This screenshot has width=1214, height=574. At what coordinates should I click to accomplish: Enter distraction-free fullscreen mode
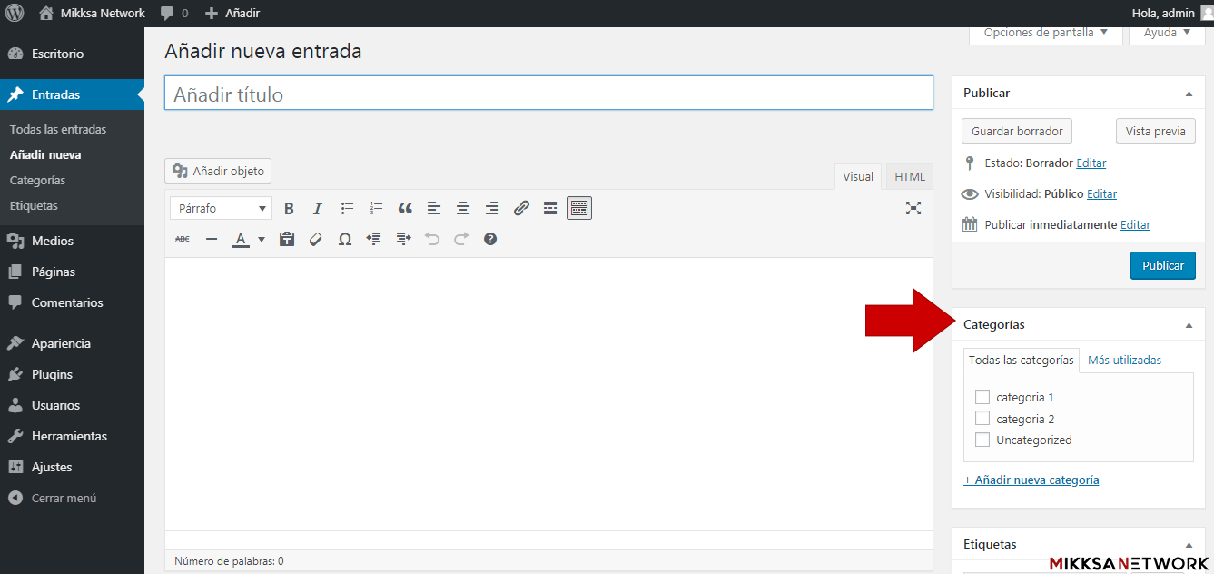tap(913, 209)
